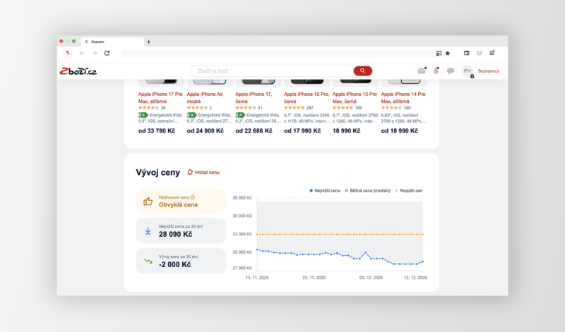
Task: Go to the Zboží.cz logo homepage
Action: point(77,71)
